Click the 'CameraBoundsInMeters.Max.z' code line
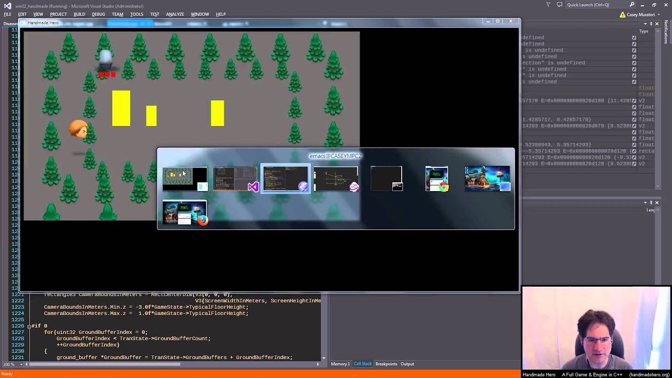 coord(146,313)
